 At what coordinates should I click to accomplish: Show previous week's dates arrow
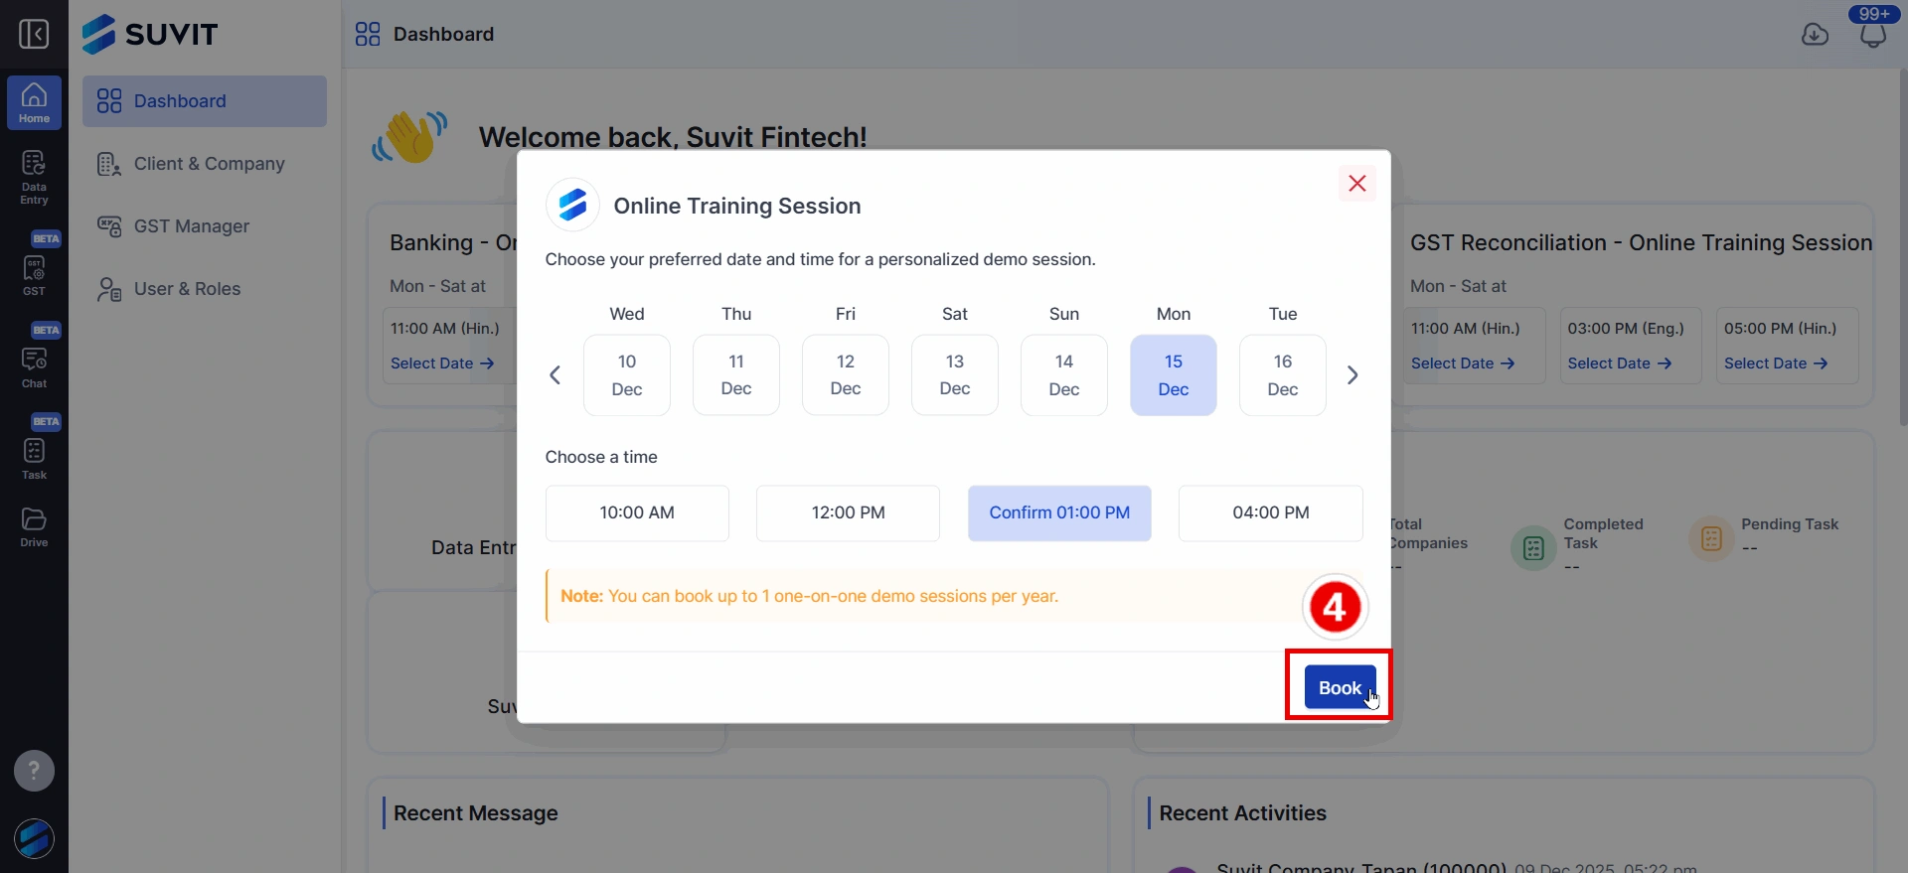coord(556,375)
